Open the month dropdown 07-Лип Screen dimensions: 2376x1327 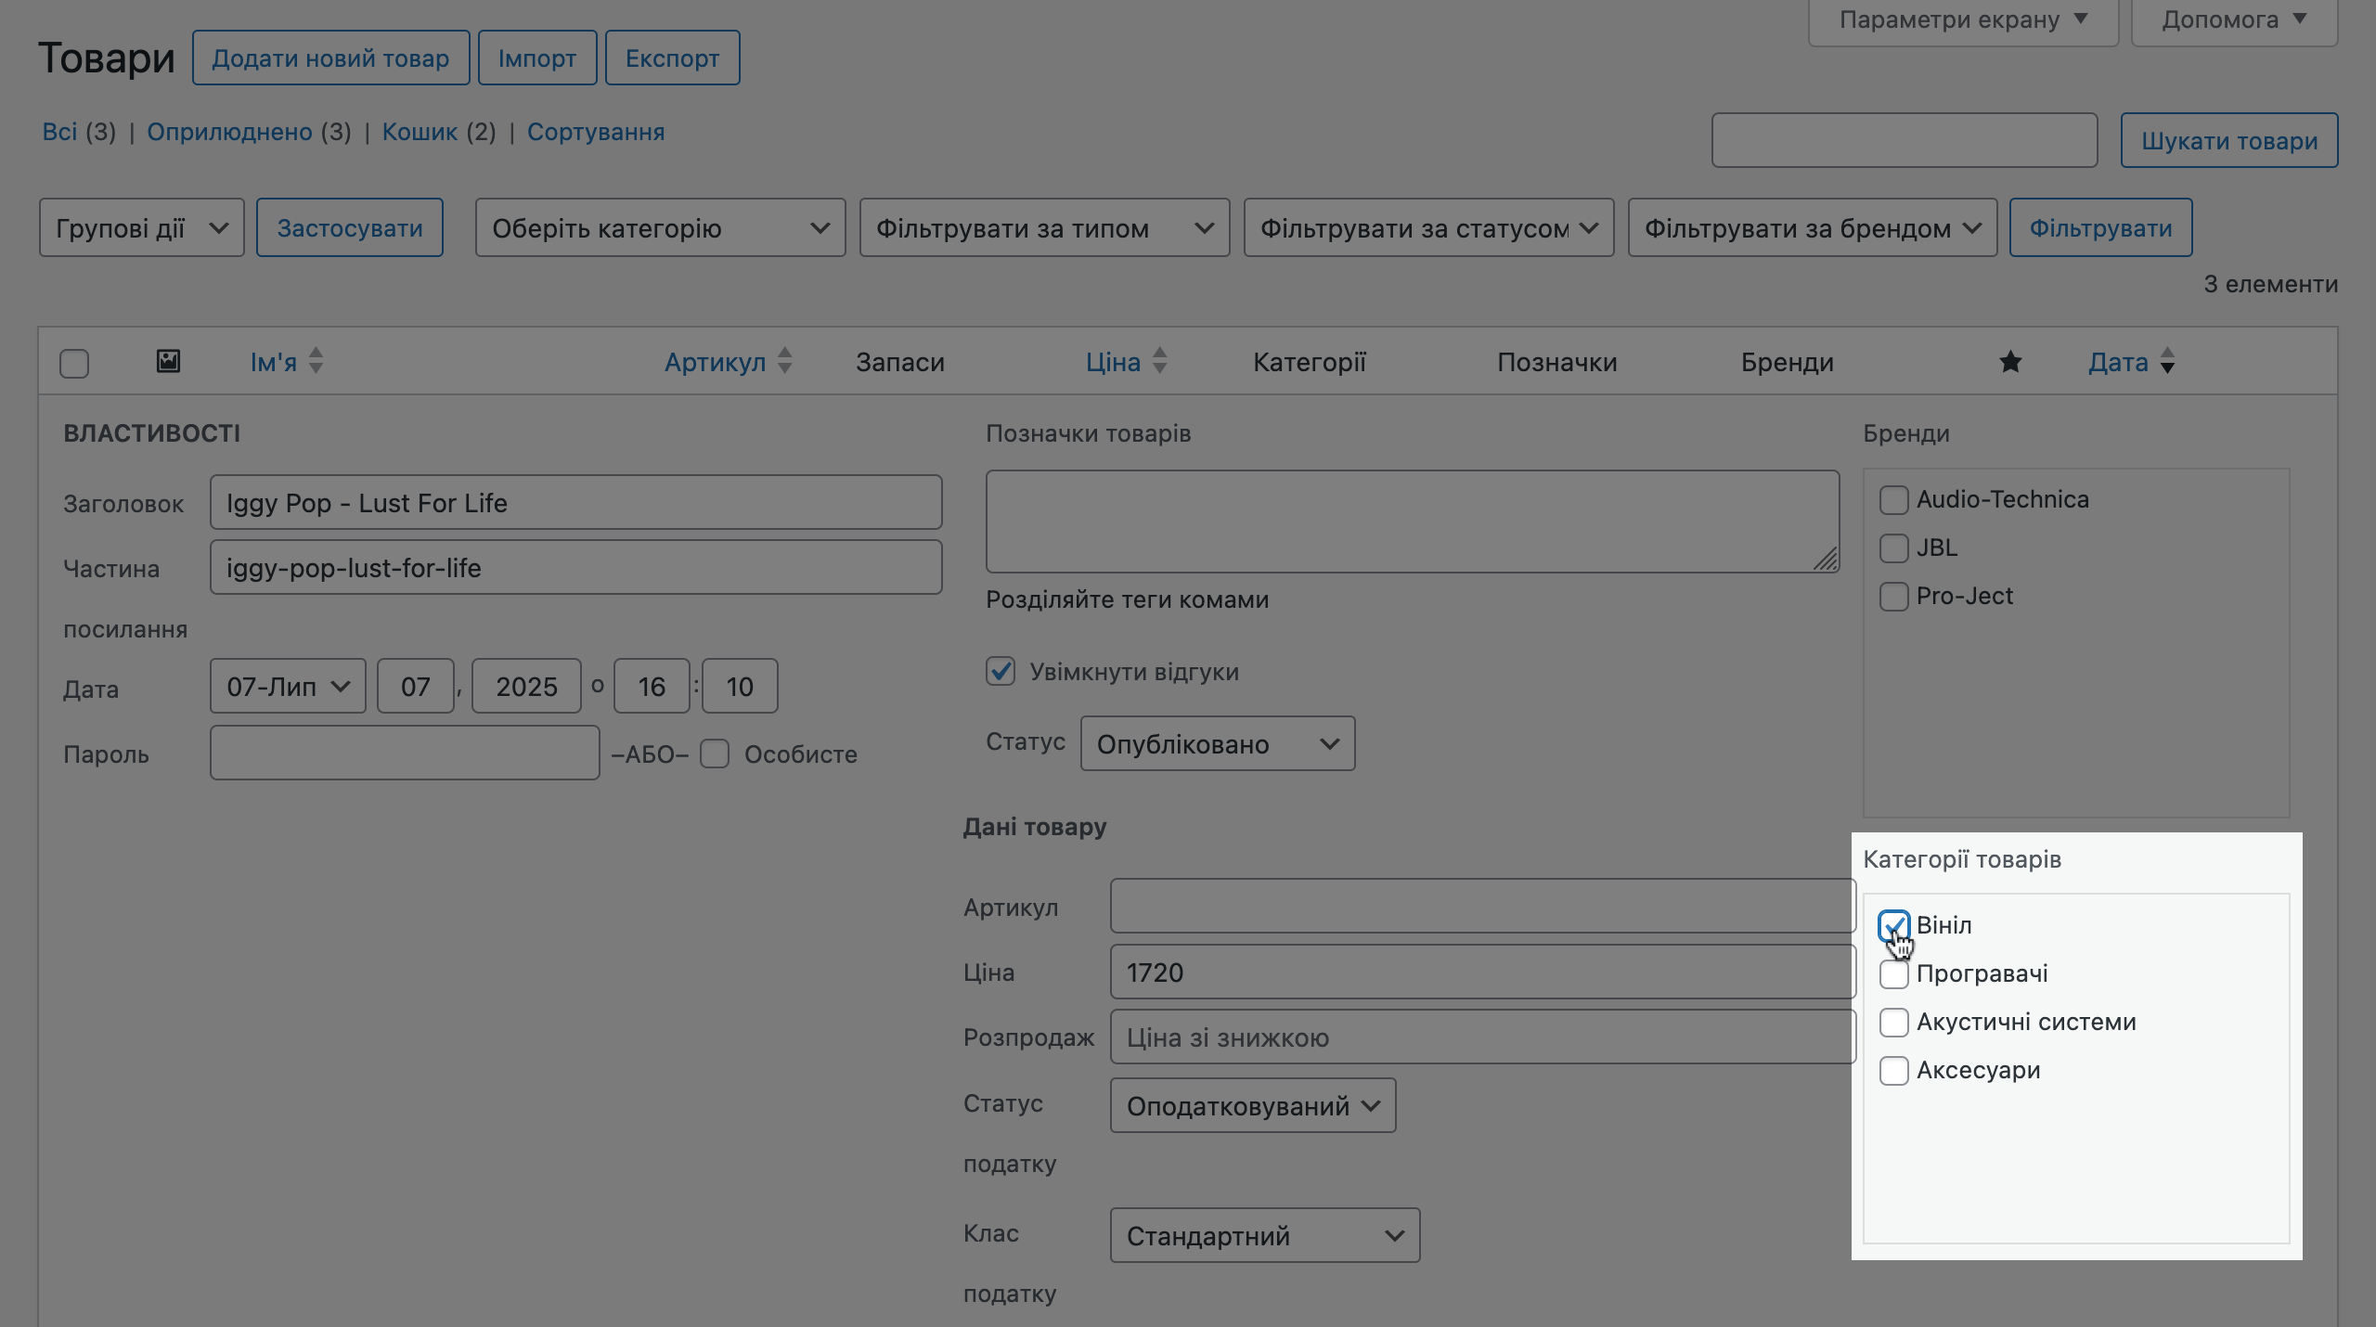(x=289, y=686)
